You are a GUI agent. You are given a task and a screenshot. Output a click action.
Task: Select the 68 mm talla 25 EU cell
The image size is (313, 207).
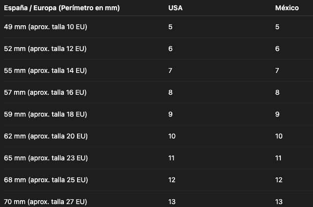[x=46, y=180]
